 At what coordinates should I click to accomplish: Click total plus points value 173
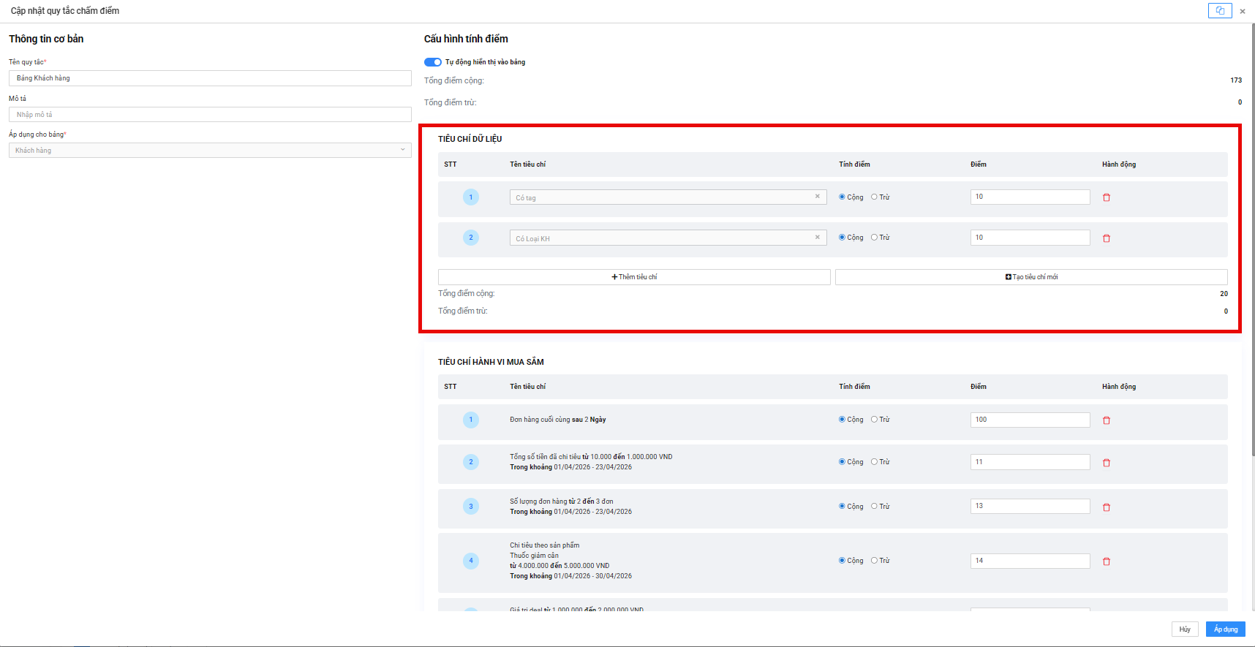1236,80
